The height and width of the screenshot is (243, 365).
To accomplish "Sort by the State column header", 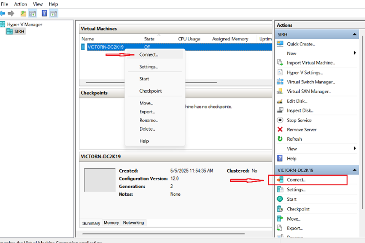I will click(x=149, y=39).
